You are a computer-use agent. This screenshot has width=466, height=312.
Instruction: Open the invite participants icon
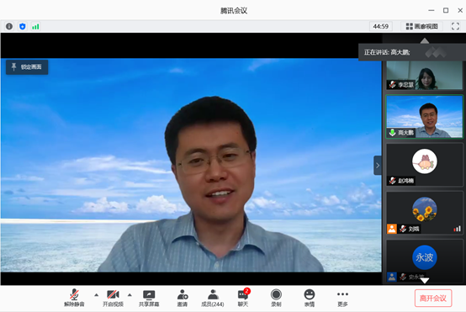[x=183, y=298]
